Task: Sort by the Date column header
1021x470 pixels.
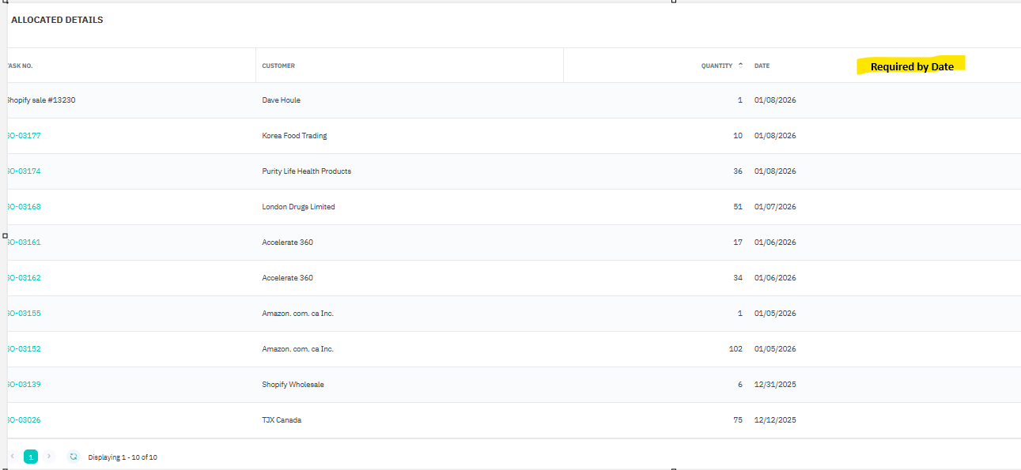Action: (x=762, y=66)
